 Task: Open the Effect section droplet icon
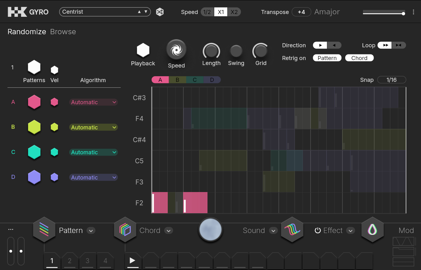[x=372, y=230]
